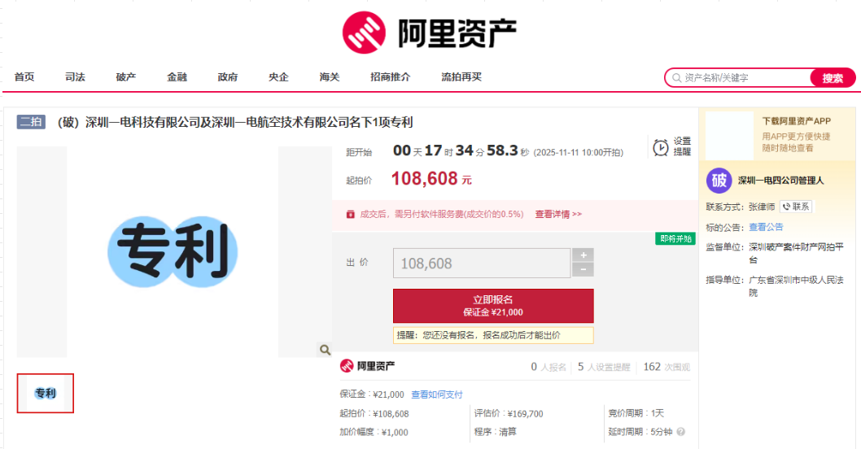Screen dimensions: 861x449
Task: Go to the 破产 navigation tab
Action: 126,77
